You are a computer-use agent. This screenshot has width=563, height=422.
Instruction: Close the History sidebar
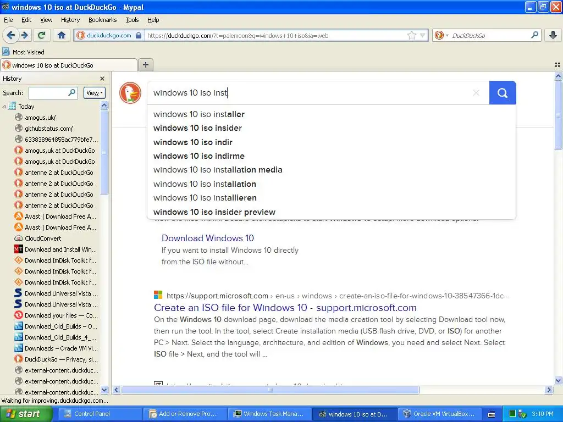pos(102,79)
